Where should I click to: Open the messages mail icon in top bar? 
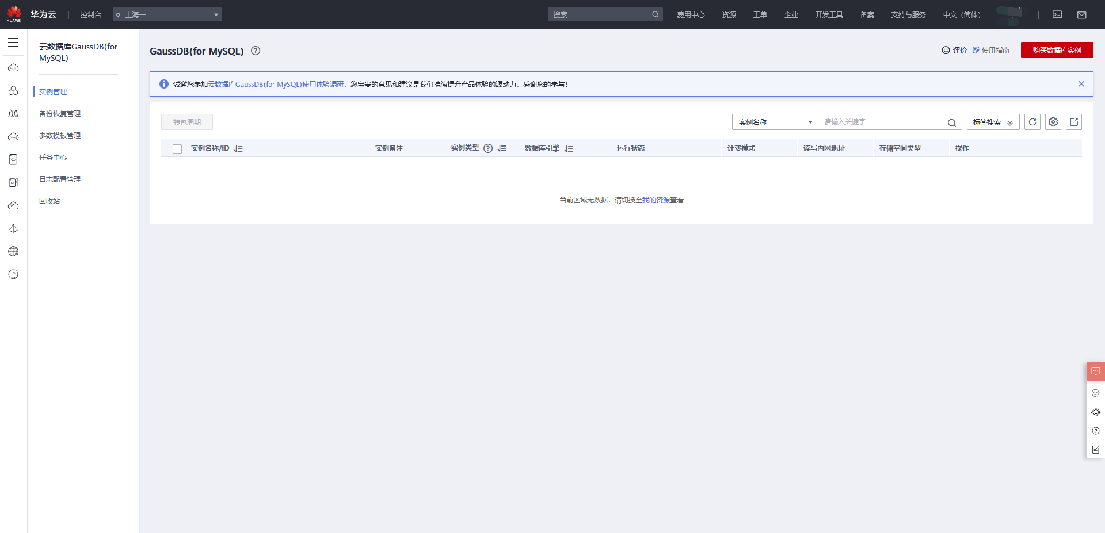[1082, 15]
